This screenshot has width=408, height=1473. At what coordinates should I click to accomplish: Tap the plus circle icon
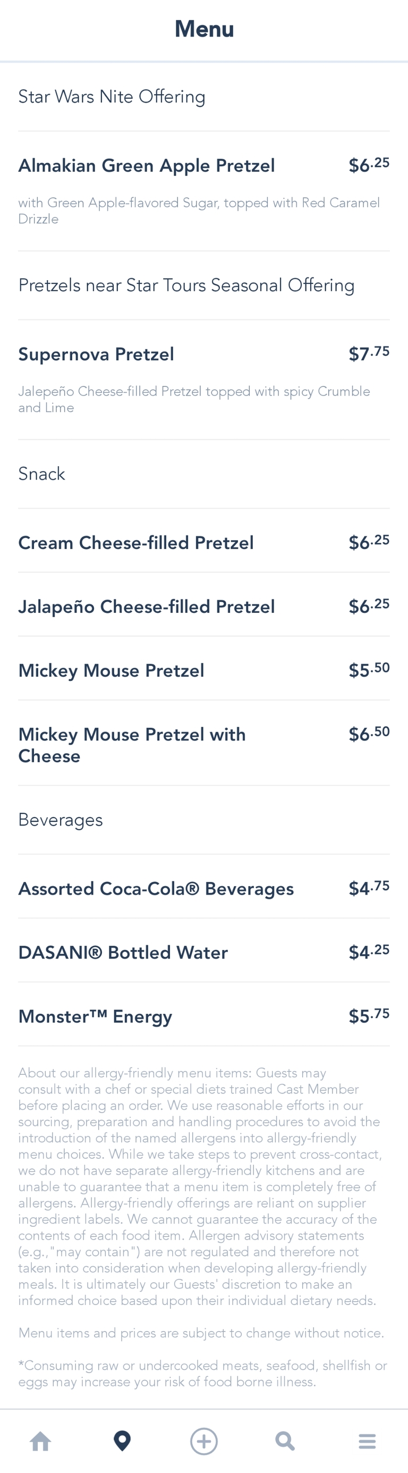[x=204, y=1441]
